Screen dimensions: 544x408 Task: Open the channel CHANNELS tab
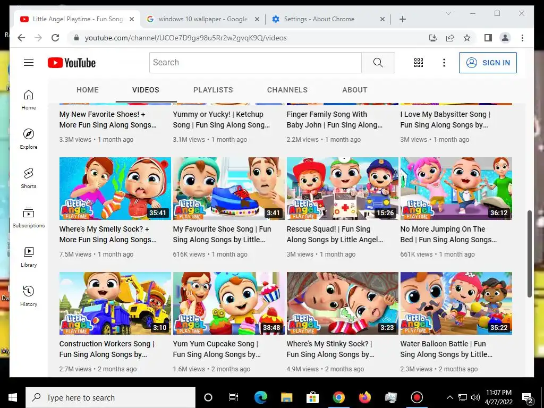click(287, 90)
